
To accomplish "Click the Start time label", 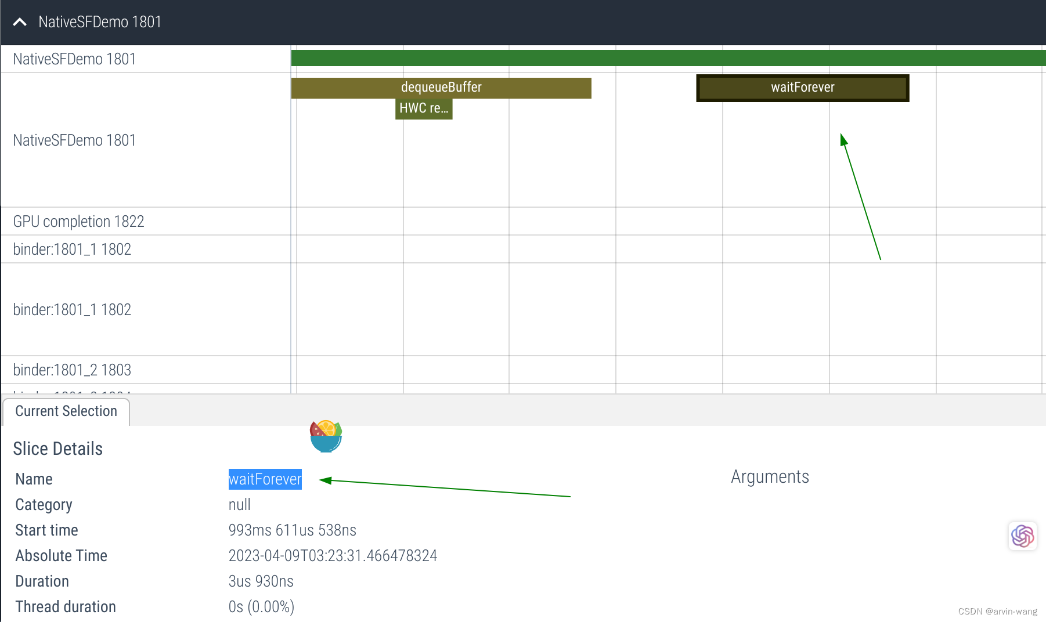I will (46, 530).
